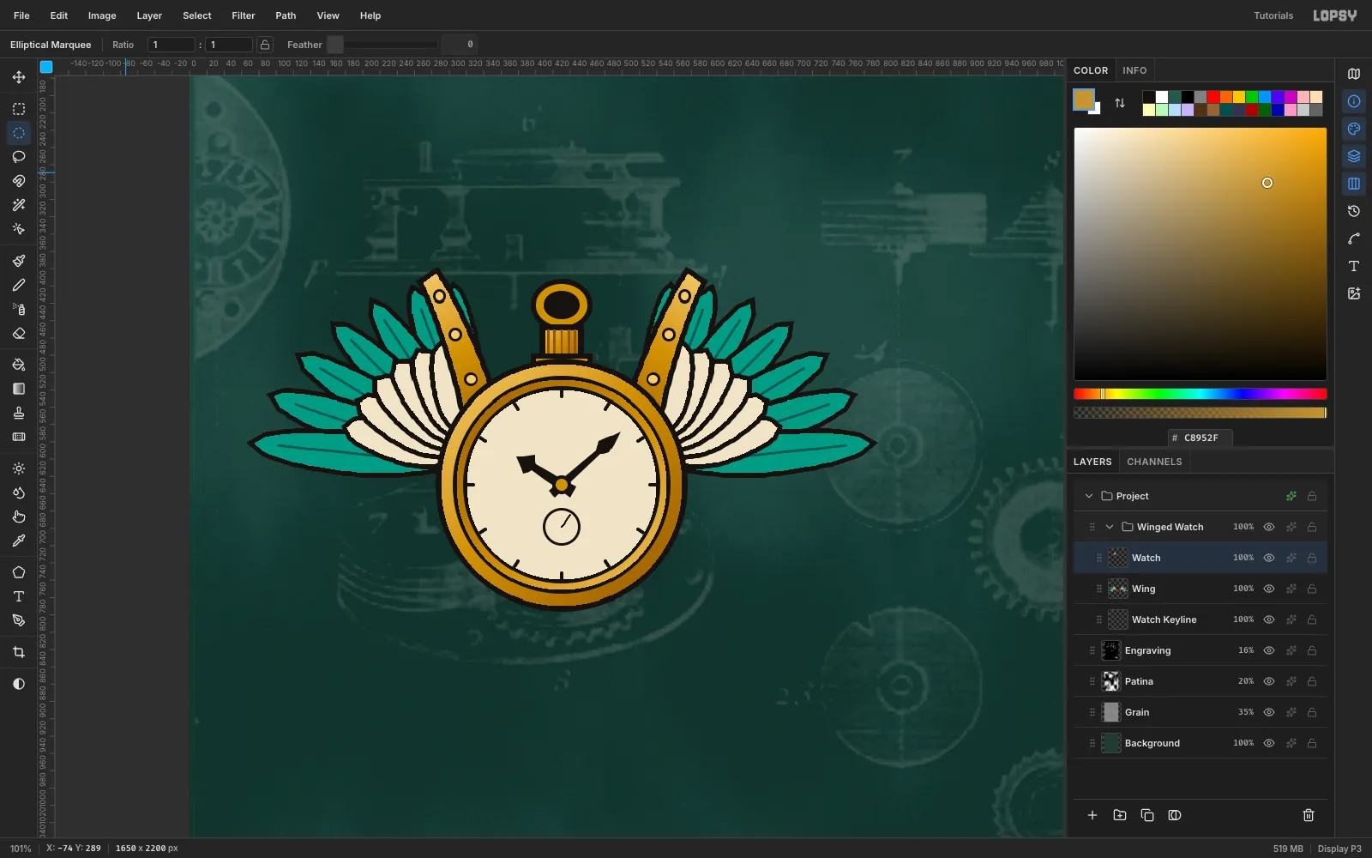Image resolution: width=1372 pixels, height=858 pixels.
Task: Click the Watch Keyline layer thumbnail
Action: point(1118,619)
